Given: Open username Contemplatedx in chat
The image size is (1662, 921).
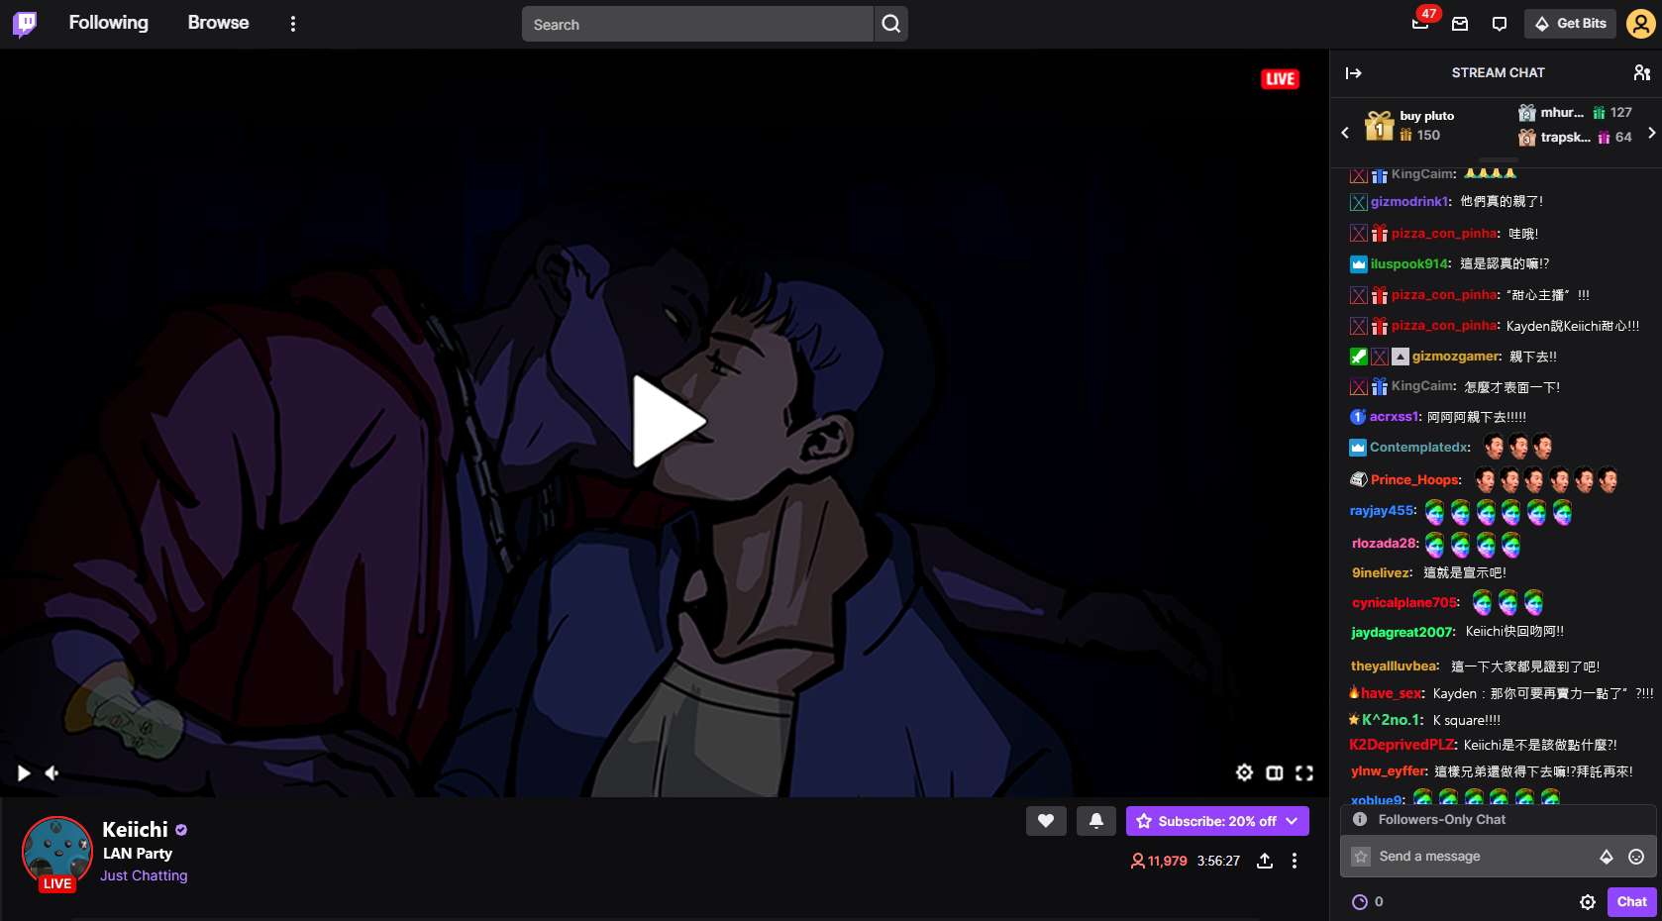Looking at the screenshot, I should coord(1420,448).
